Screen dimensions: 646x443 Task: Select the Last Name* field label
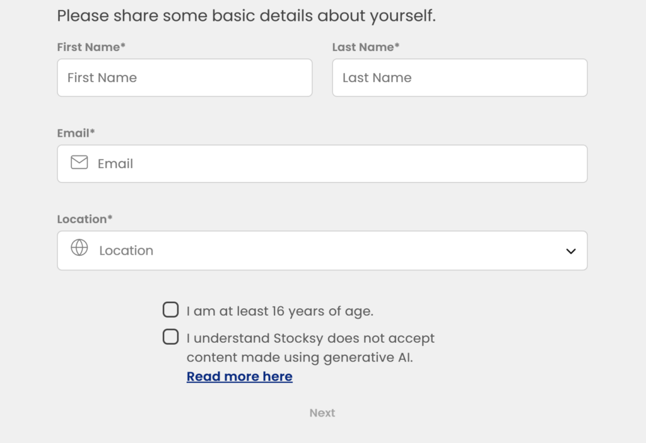click(x=366, y=47)
